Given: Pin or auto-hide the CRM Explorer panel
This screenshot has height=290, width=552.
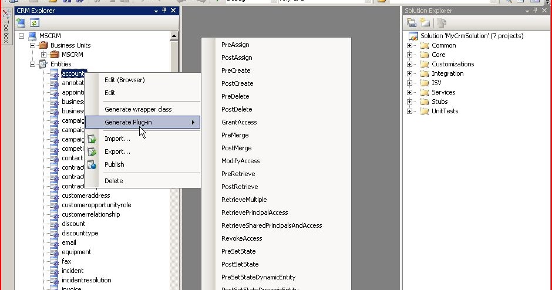Looking at the screenshot, I should pos(164,11).
